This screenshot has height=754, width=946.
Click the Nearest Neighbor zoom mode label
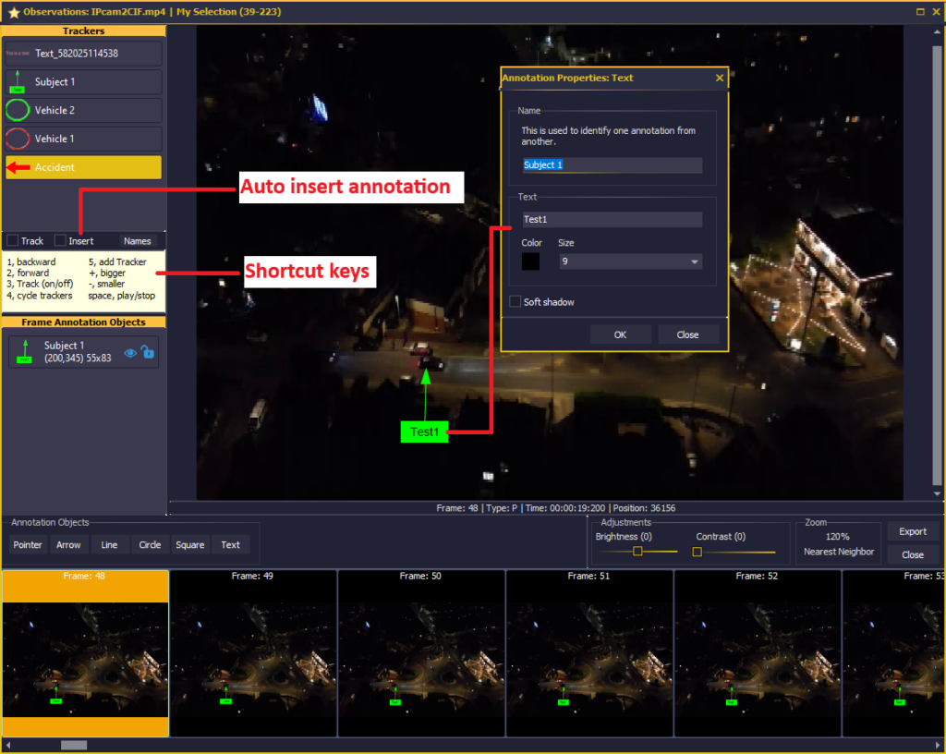click(839, 552)
